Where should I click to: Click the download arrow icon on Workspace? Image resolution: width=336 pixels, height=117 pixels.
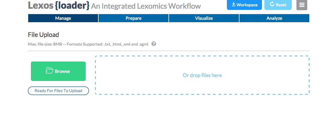[x=233, y=4]
